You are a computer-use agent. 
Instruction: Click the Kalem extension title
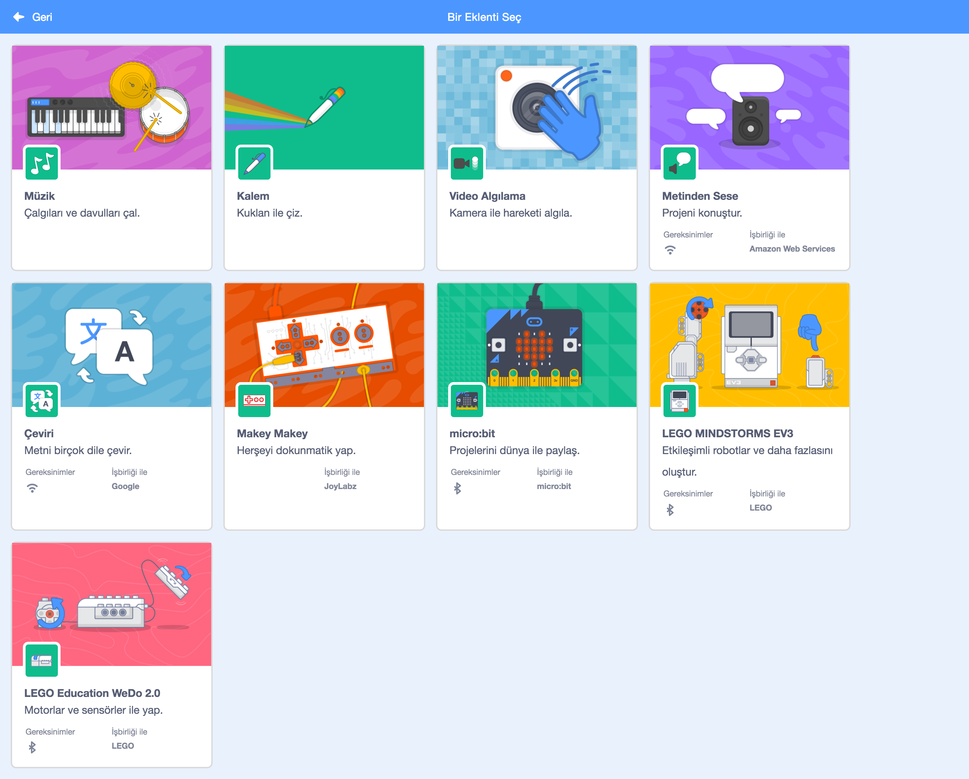point(253,196)
